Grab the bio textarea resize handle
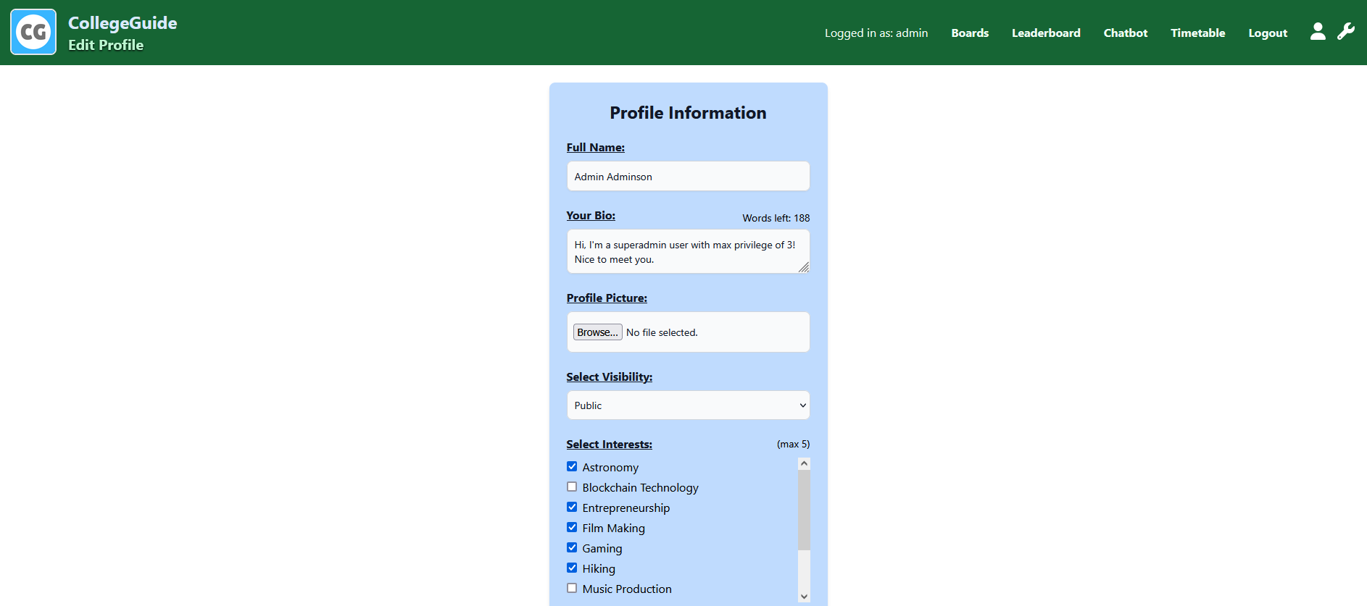This screenshot has height=606, width=1367. pyautogui.click(x=803, y=267)
